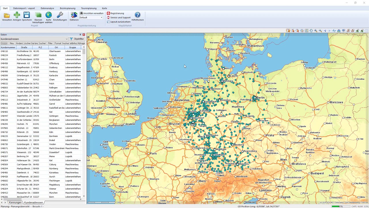This screenshot has height=208, width=369.
Task: Click the Abfrage button
Action: click(x=81, y=43)
